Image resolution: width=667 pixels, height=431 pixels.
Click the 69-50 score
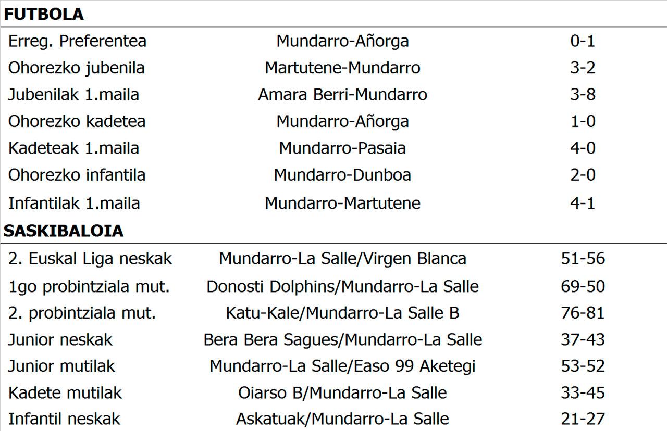pos(583,286)
